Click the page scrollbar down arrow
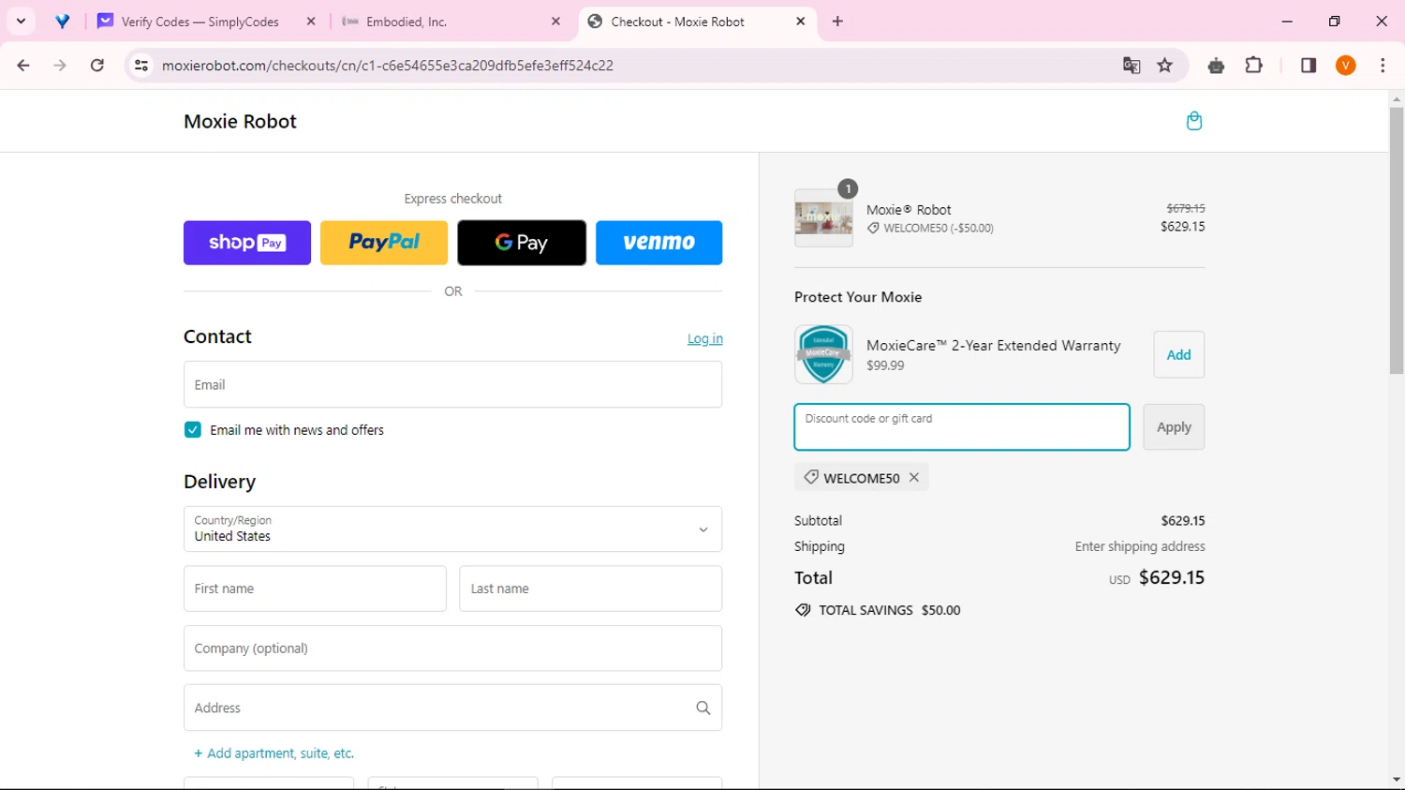The height and width of the screenshot is (790, 1405). pyautogui.click(x=1397, y=780)
